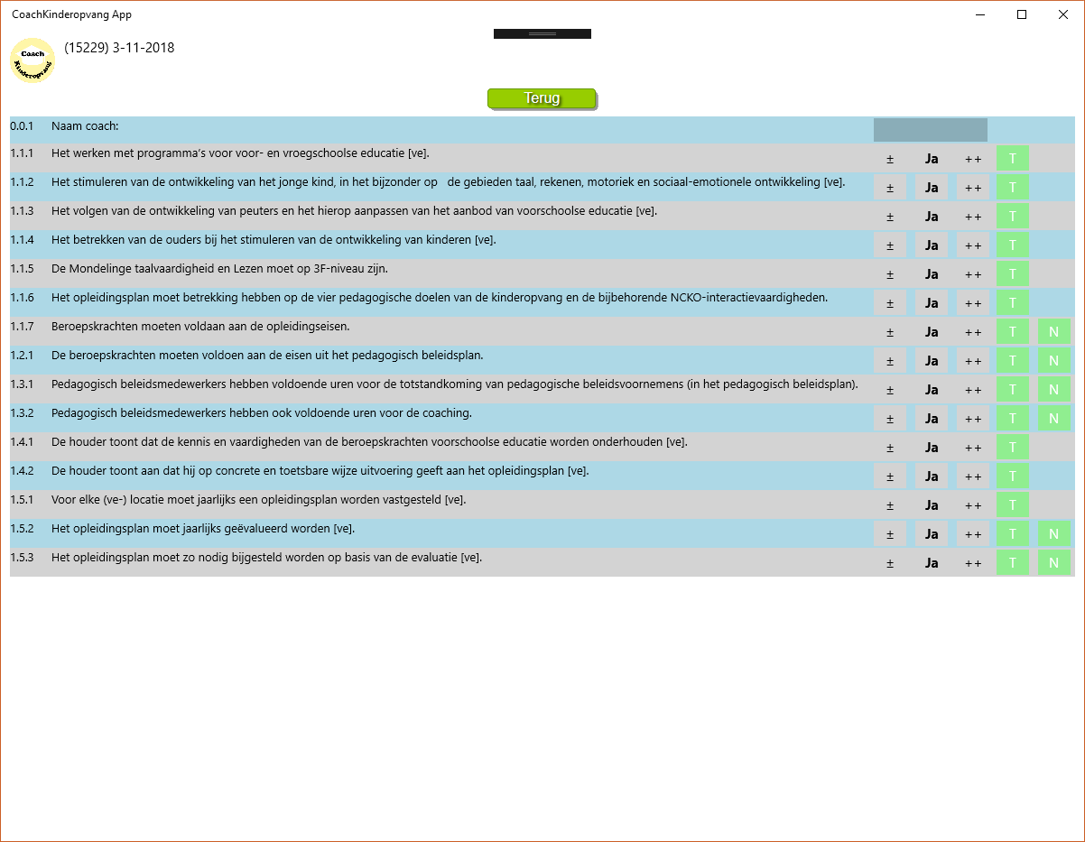This screenshot has height=842, width=1085.
Task: Select ++ for row 1.1.4
Action: pyautogui.click(x=973, y=245)
